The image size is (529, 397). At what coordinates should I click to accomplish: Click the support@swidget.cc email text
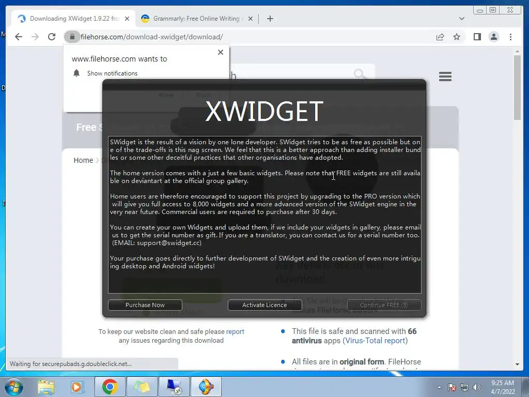pyautogui.click(x=168, y=243)
